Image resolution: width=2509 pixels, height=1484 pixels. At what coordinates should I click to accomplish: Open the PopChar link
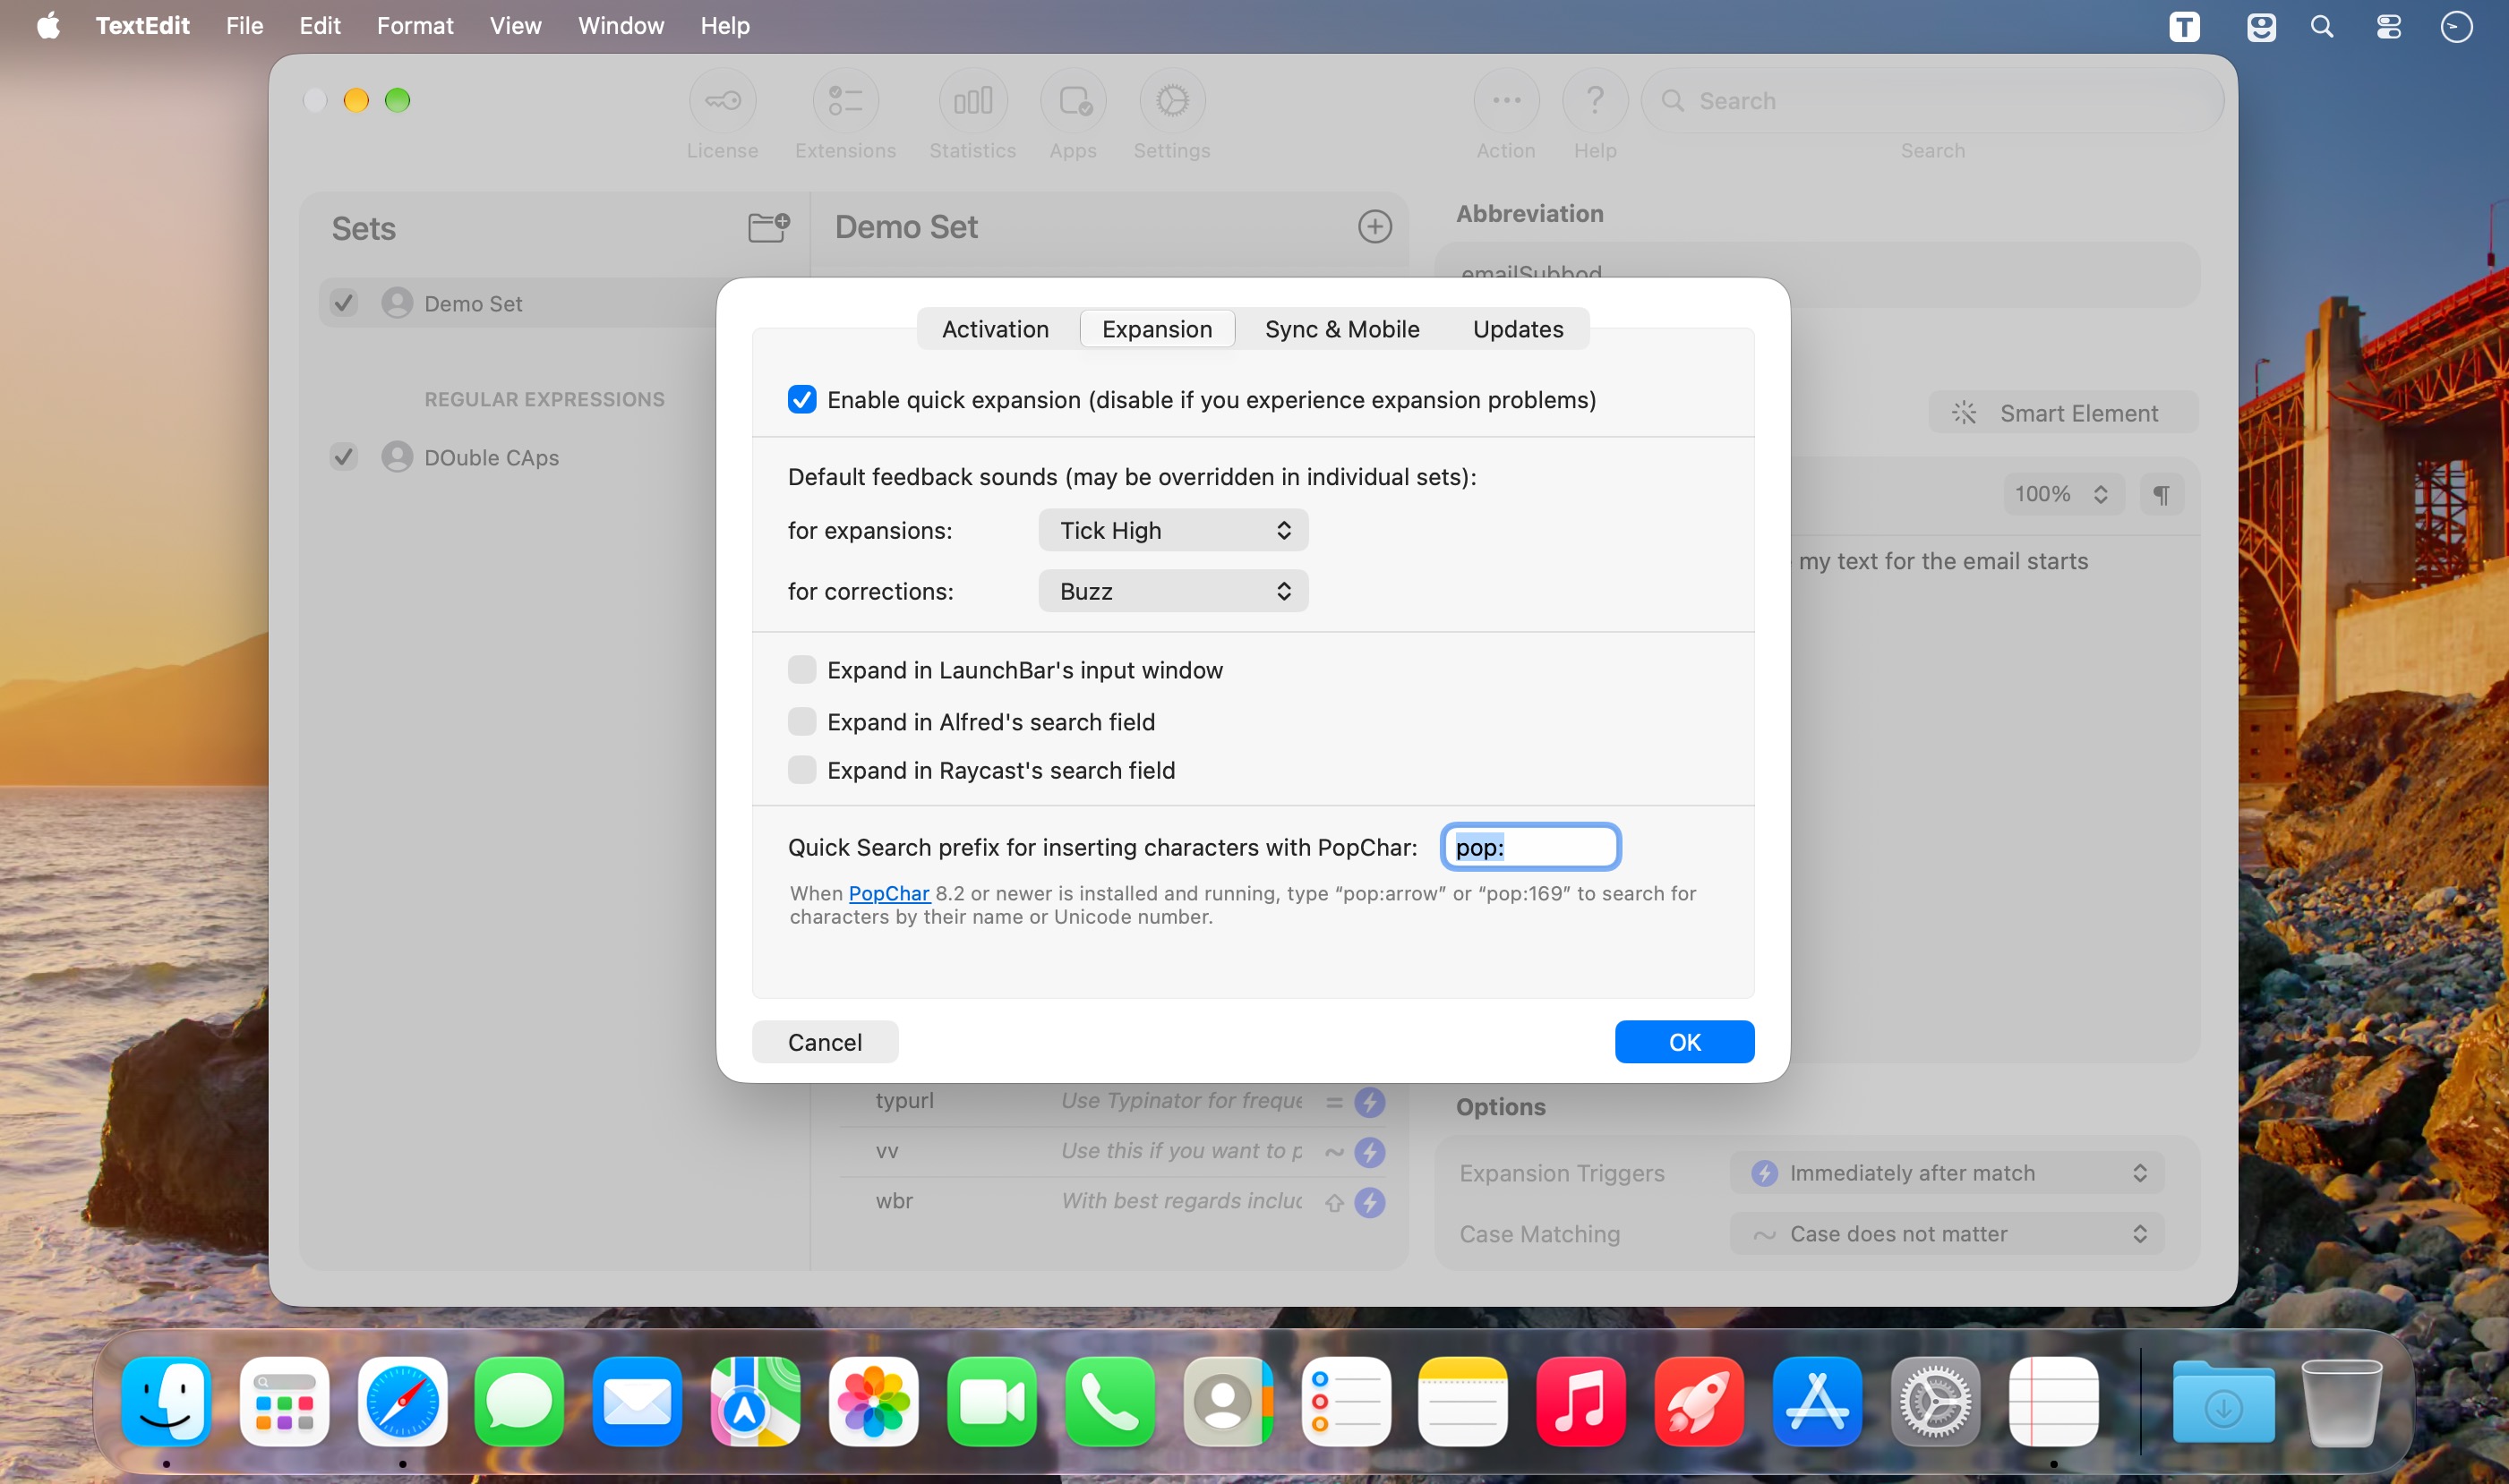pyautogui.click(x=888, y=893)
